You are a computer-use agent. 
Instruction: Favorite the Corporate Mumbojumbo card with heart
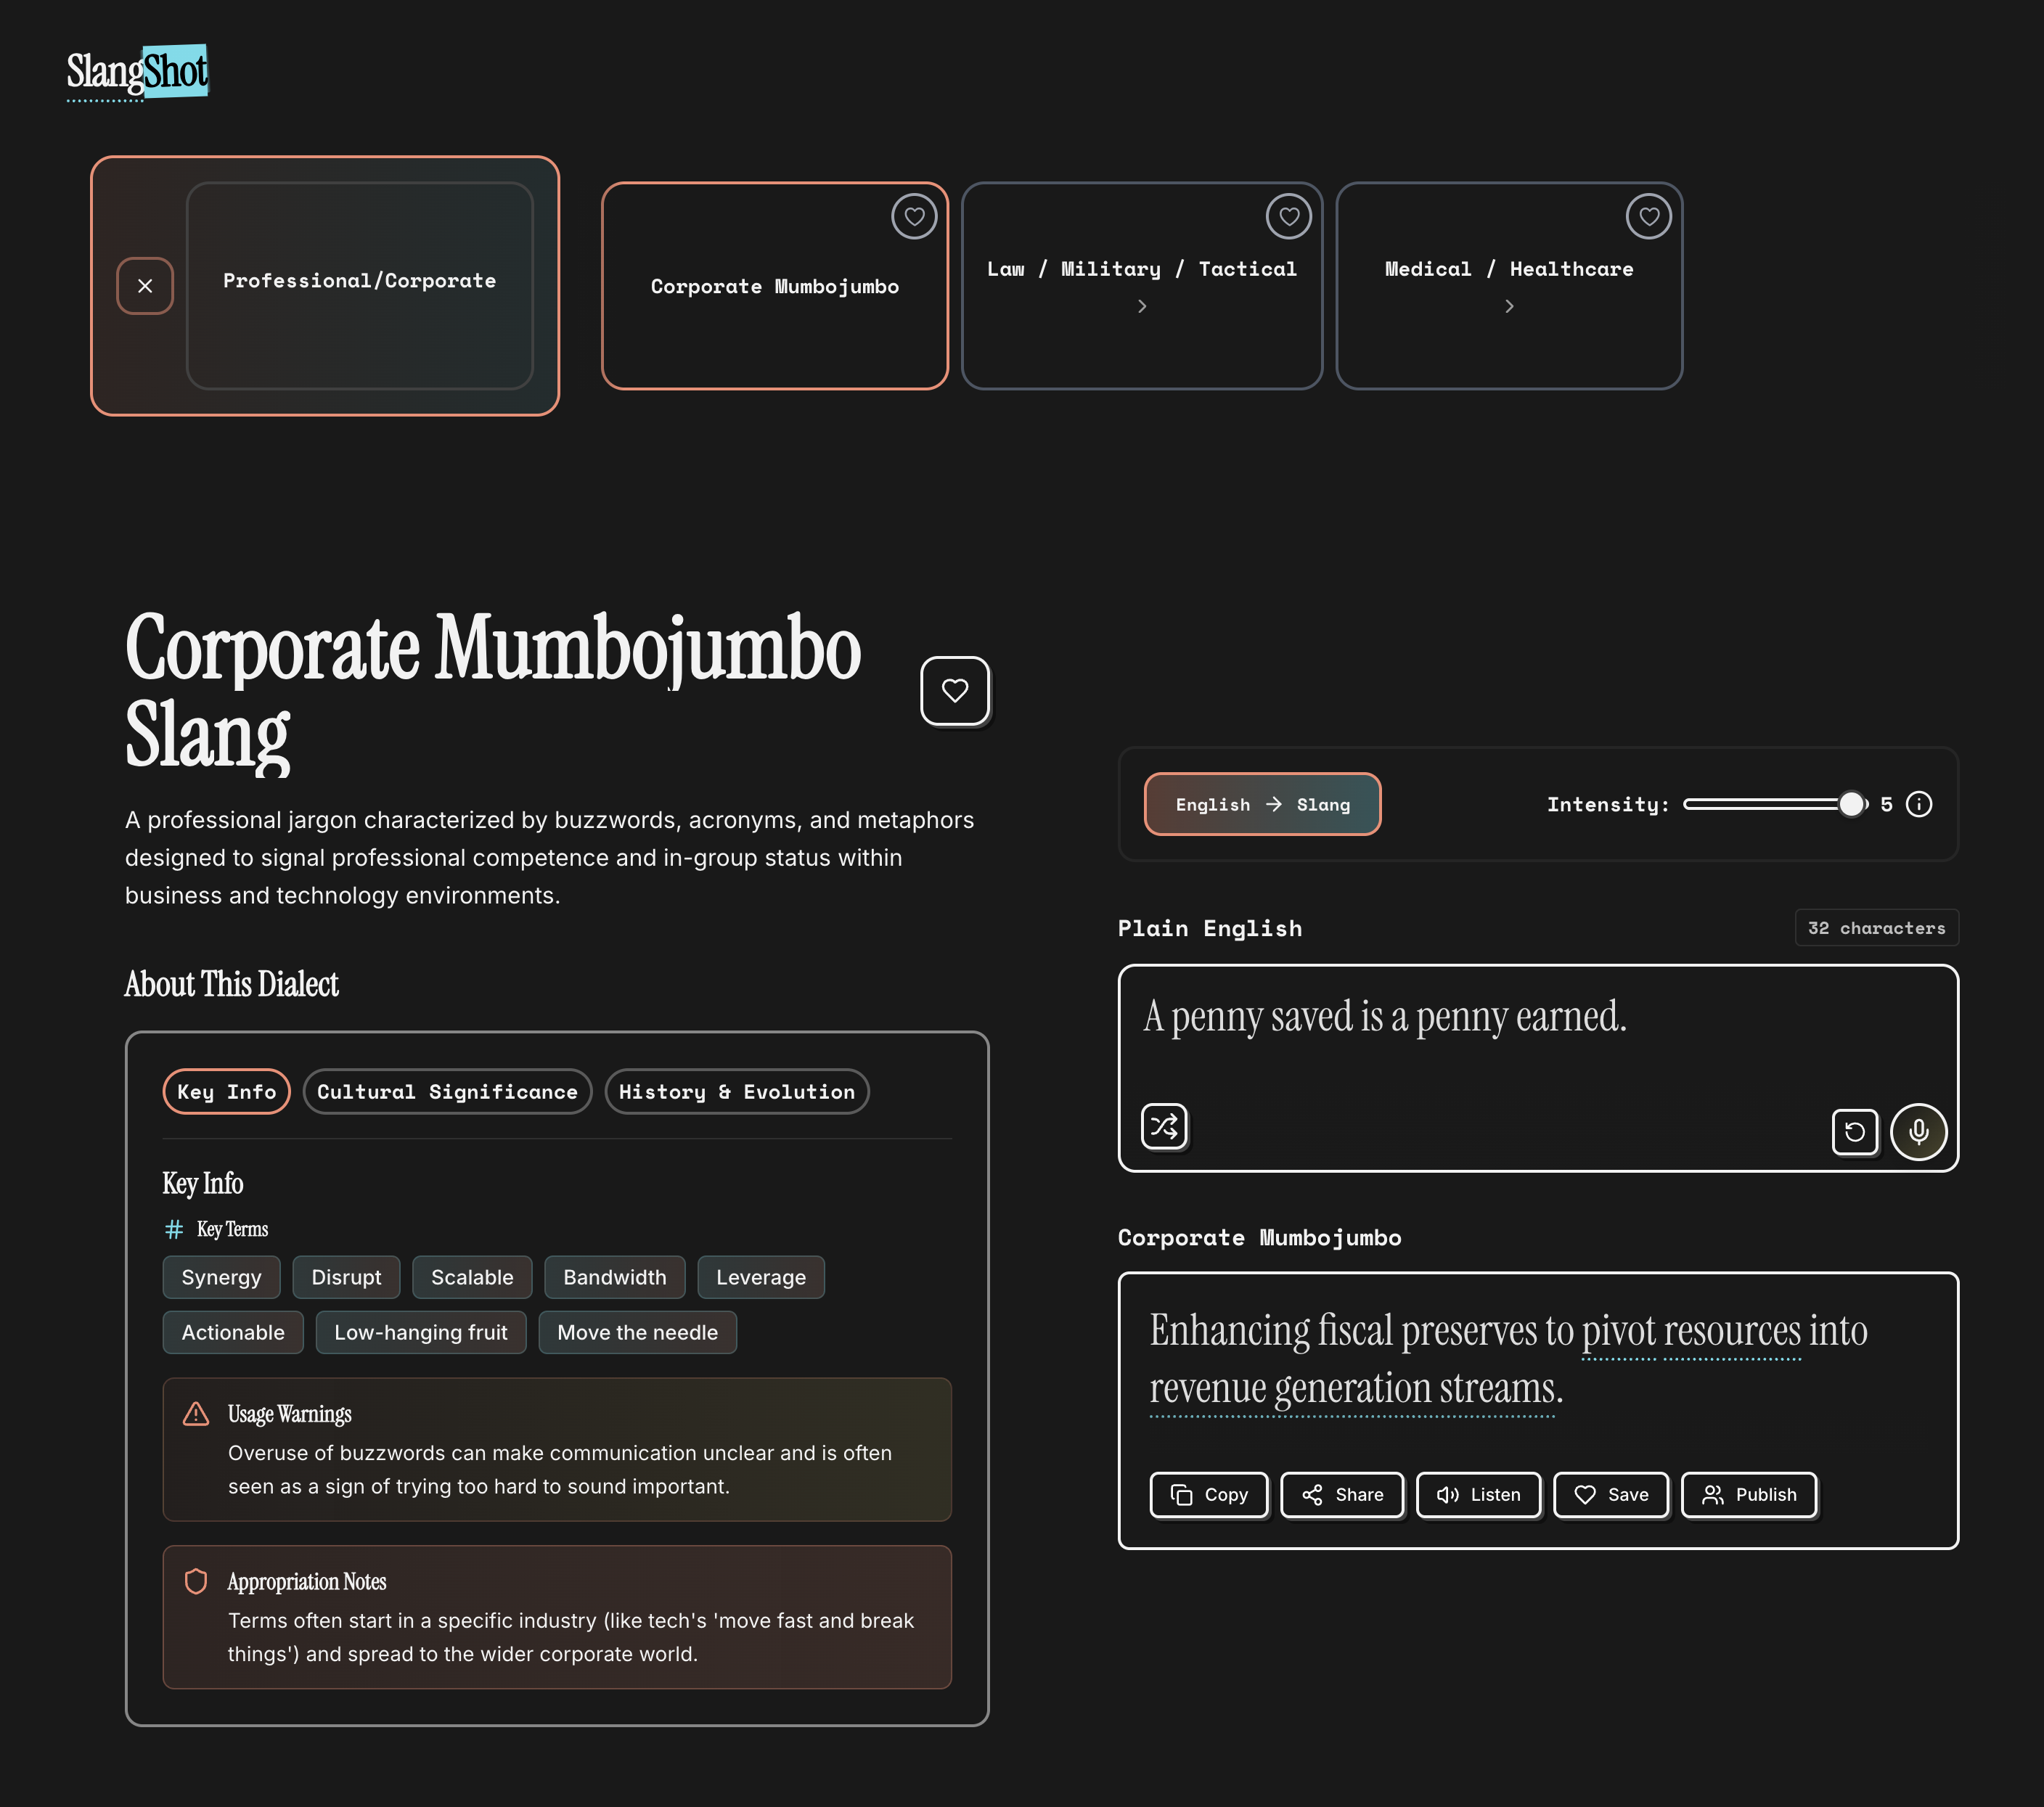click(x=913, y=216)
